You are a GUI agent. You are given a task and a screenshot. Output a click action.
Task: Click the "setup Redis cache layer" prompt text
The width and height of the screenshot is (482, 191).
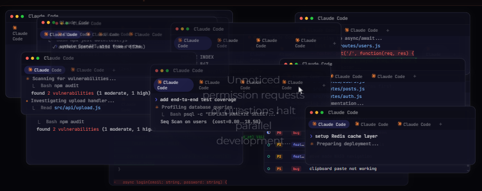[346, 136]
